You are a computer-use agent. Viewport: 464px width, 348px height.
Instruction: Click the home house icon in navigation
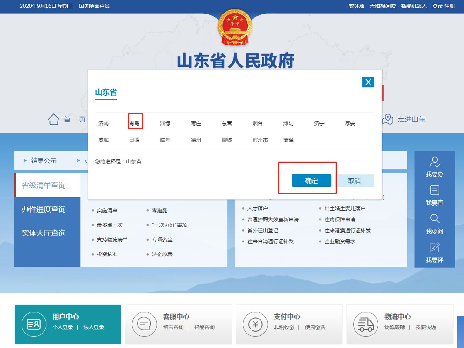click(54, 119)
